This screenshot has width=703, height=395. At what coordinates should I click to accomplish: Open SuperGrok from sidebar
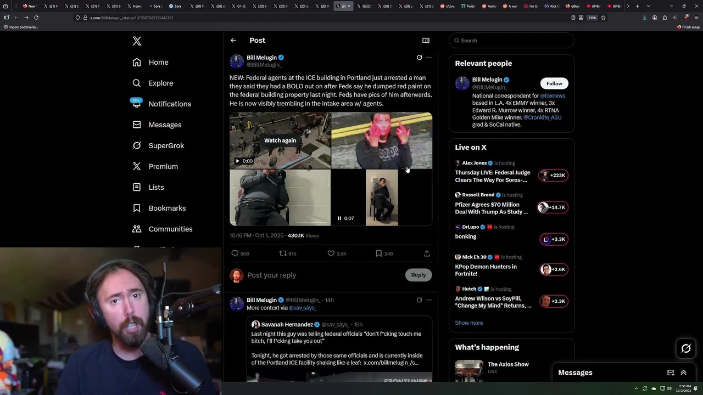[158, 146]
